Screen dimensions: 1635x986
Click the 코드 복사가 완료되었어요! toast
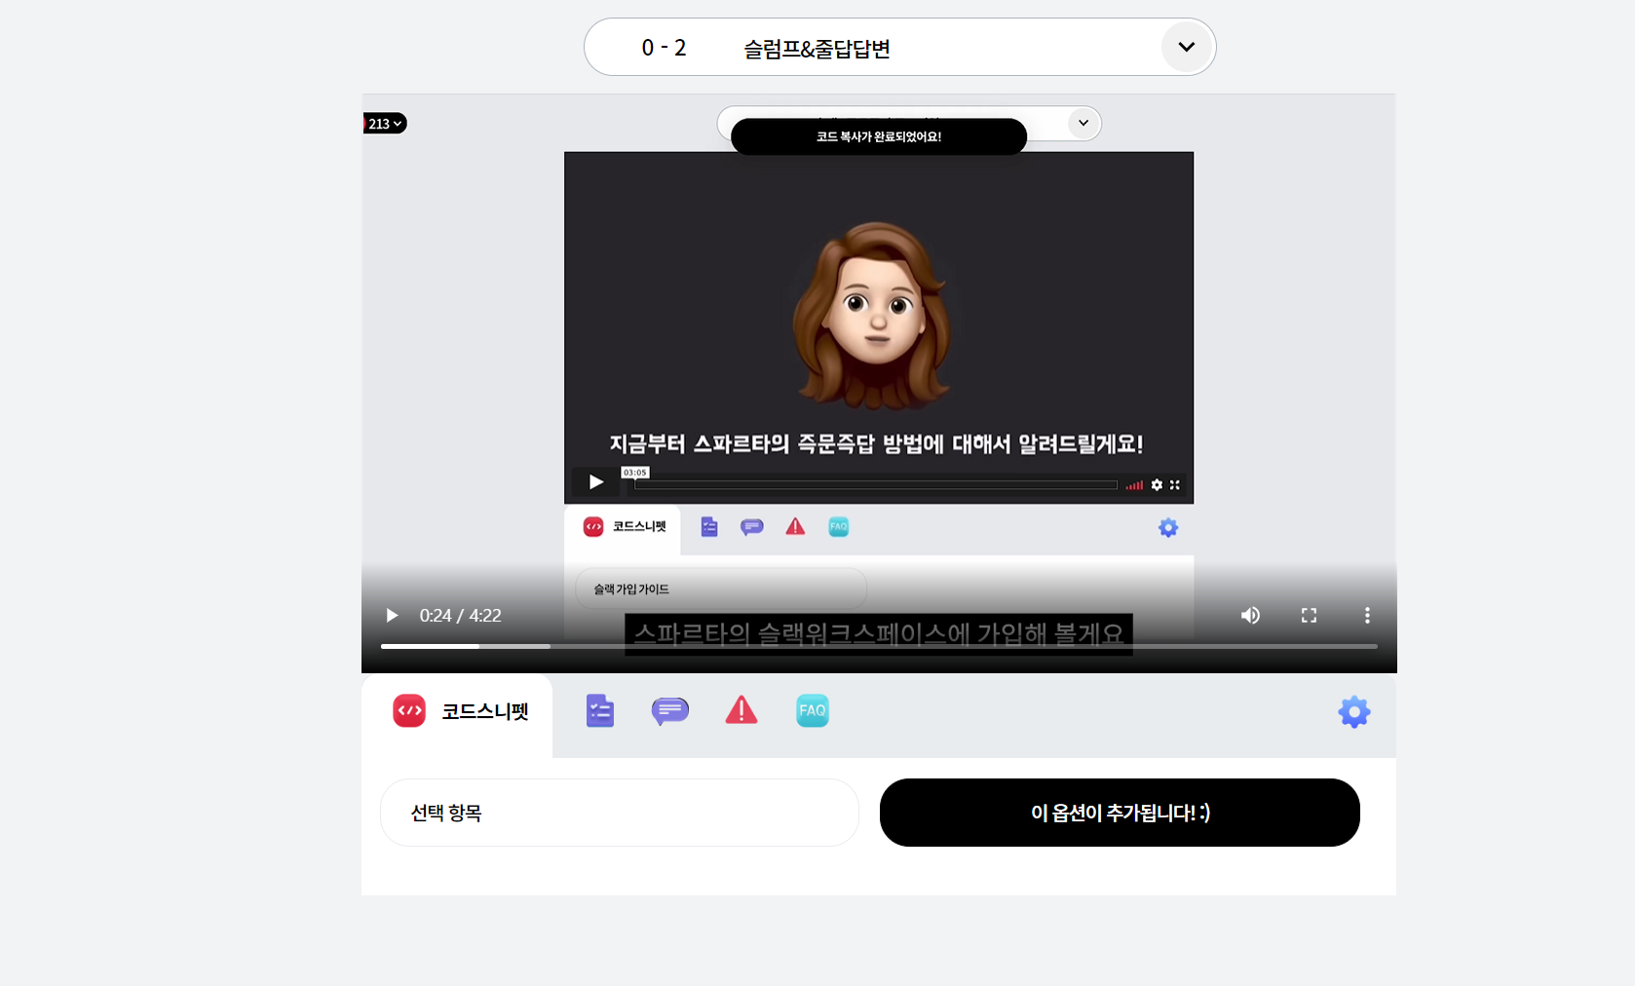(879, 136)
